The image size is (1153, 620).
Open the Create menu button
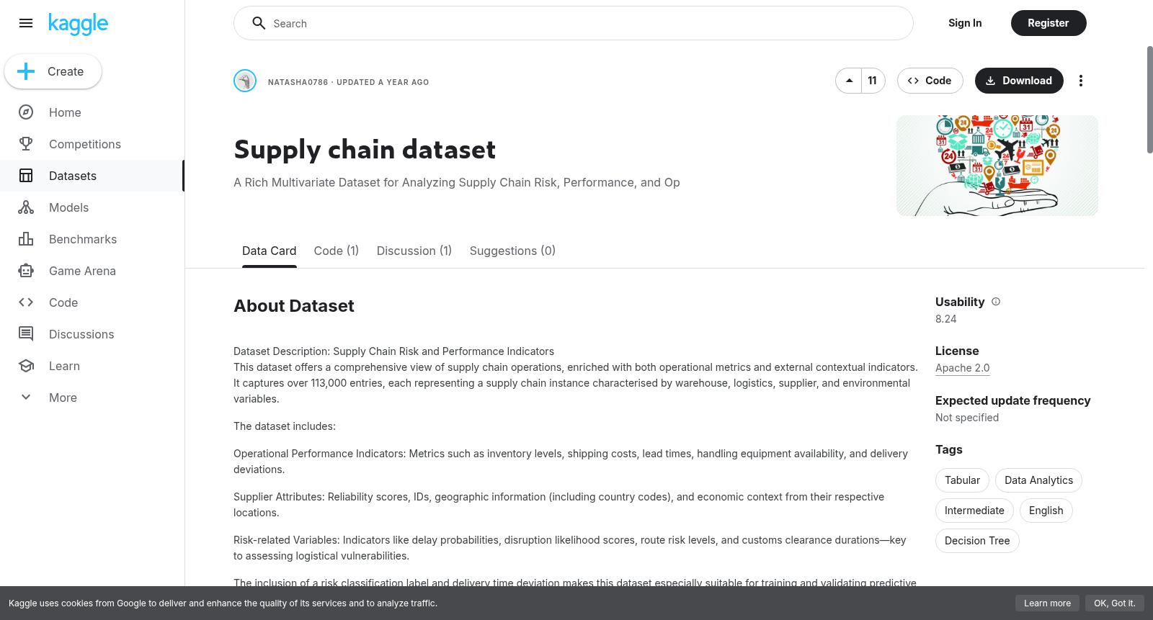(x=53, y=71)
